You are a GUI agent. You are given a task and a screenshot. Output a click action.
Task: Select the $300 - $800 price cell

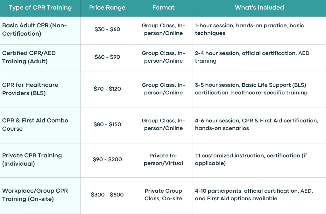coord(107,195)
